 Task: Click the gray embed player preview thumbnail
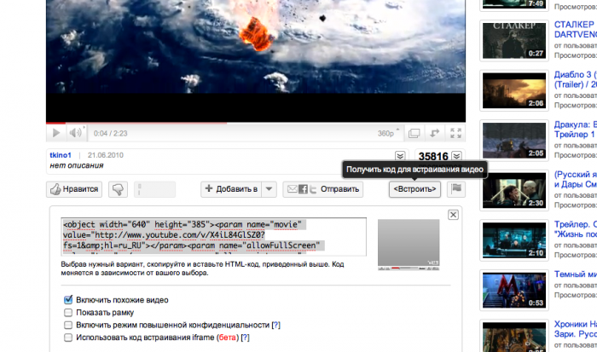(x=409, y=245)
